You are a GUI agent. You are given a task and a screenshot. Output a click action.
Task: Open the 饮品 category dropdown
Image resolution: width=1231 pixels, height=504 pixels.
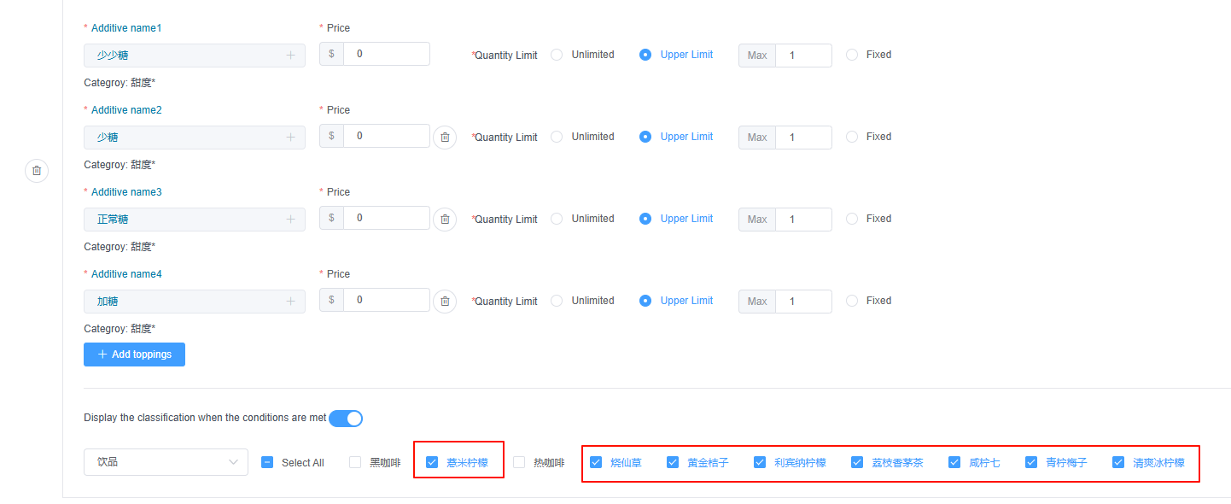click(166, 462)
